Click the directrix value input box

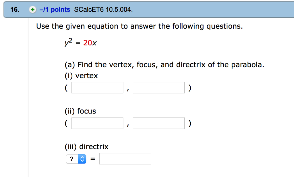coord(125,159)
